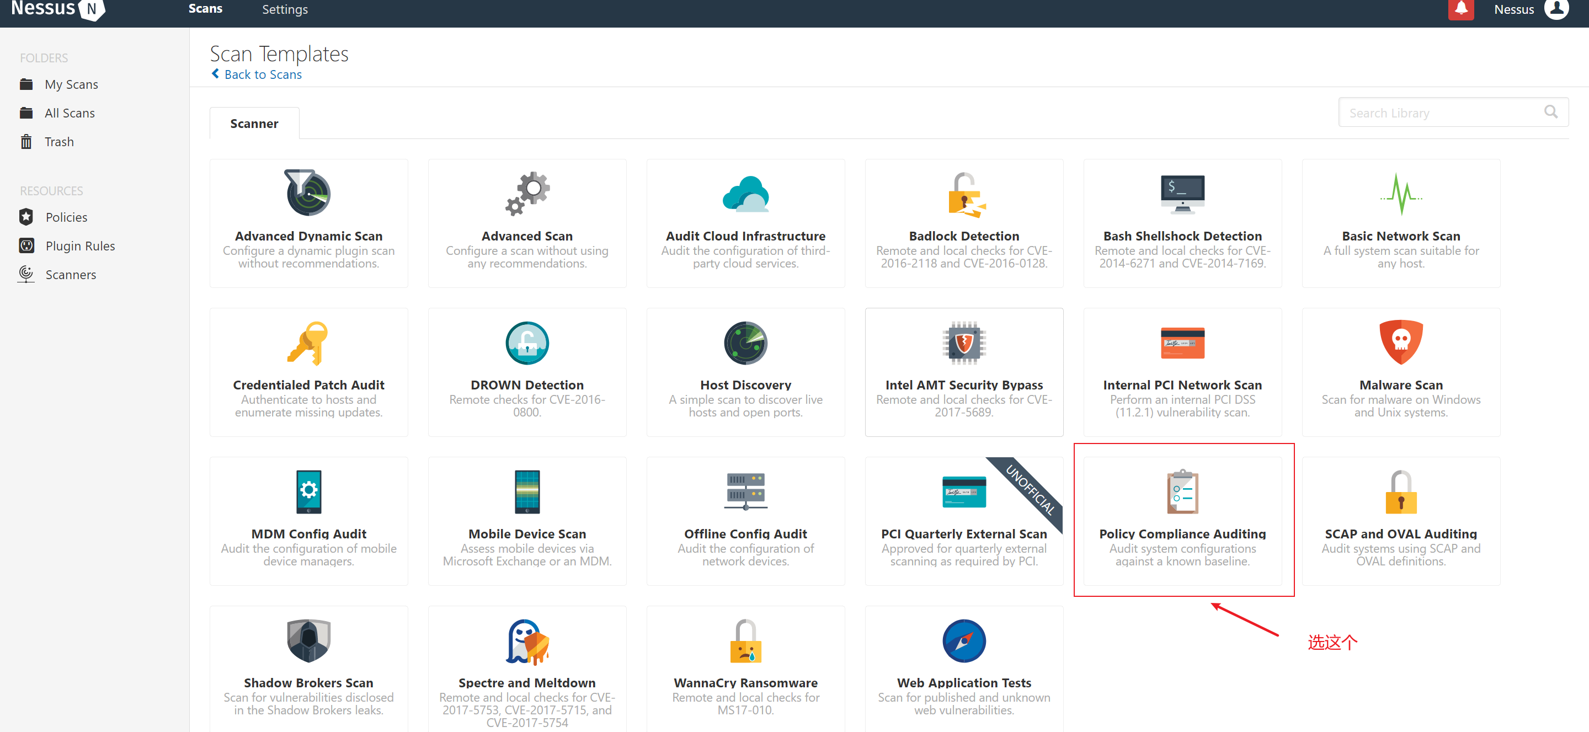Viewport: 1589px width, 732px height.
Task: Click the Shadow Brokers Scan title
Action: coord(308,683)
